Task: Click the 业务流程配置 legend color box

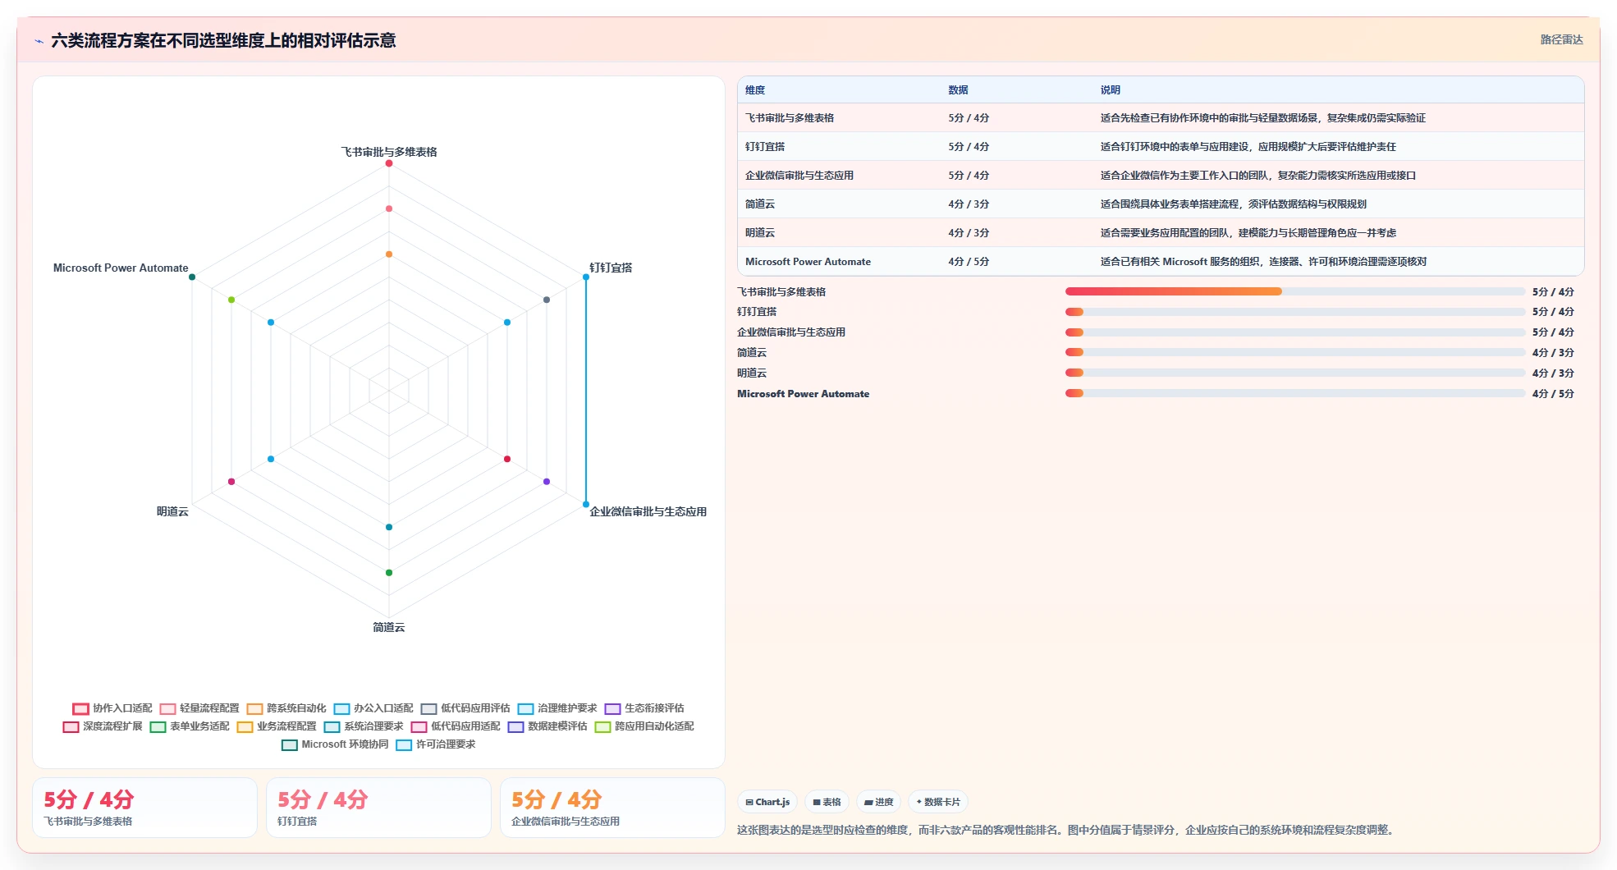Action: tap(245, 726)
